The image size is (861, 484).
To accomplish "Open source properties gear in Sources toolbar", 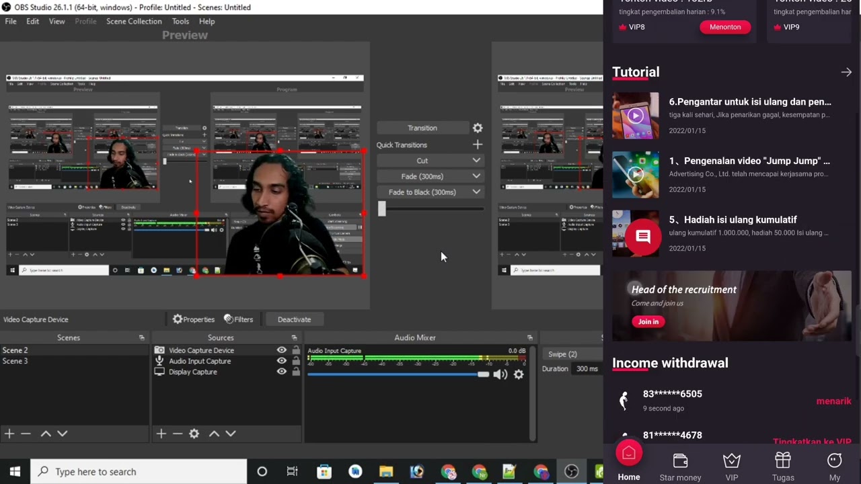I will [194, 434].
